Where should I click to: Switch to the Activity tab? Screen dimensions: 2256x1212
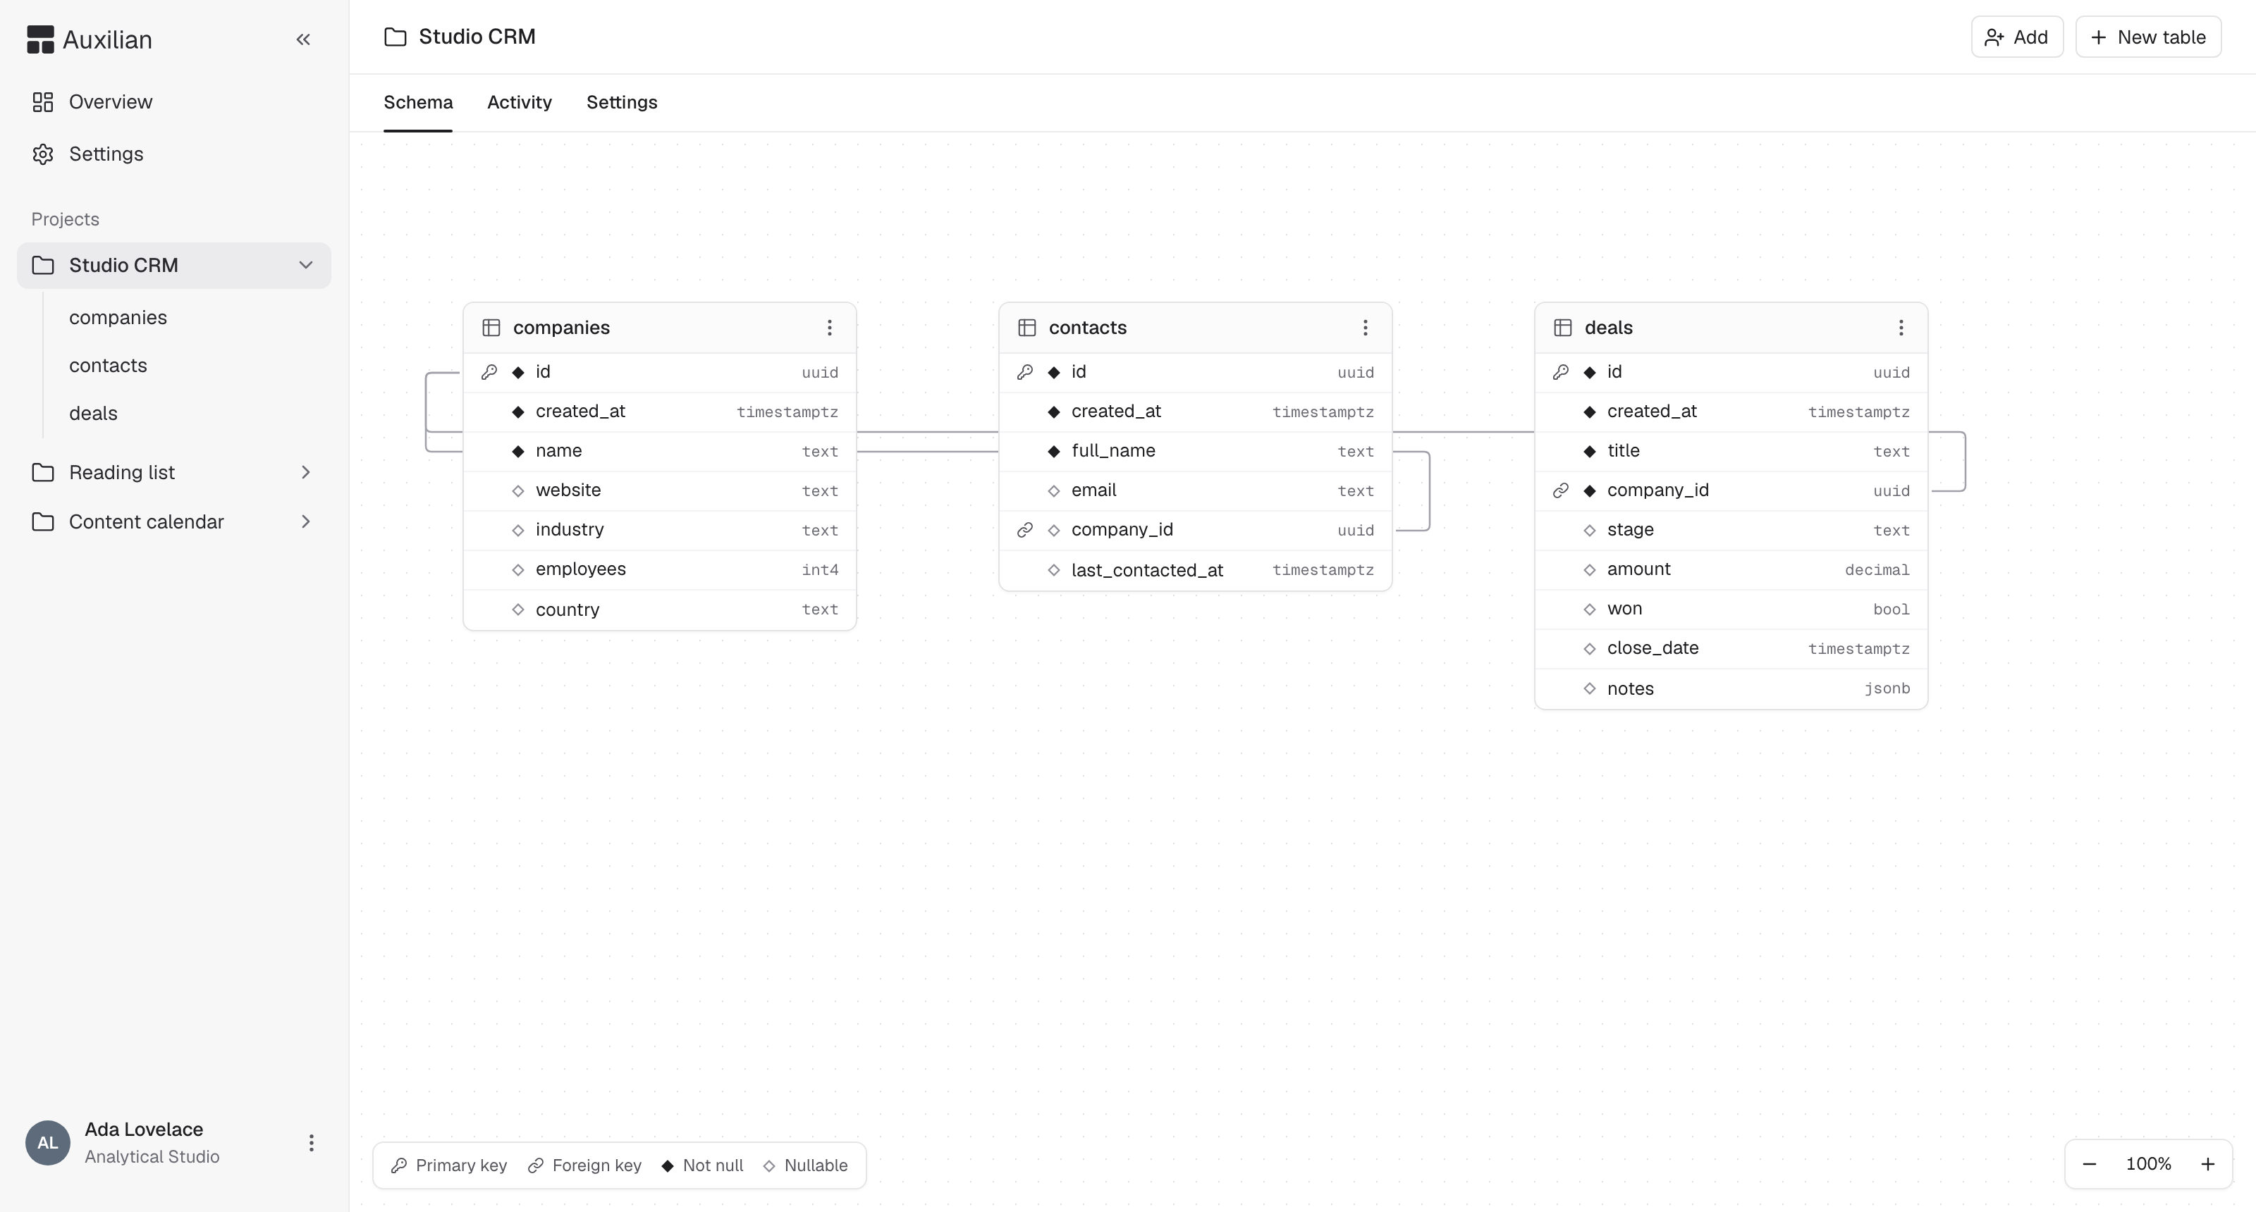coord(520,102)
